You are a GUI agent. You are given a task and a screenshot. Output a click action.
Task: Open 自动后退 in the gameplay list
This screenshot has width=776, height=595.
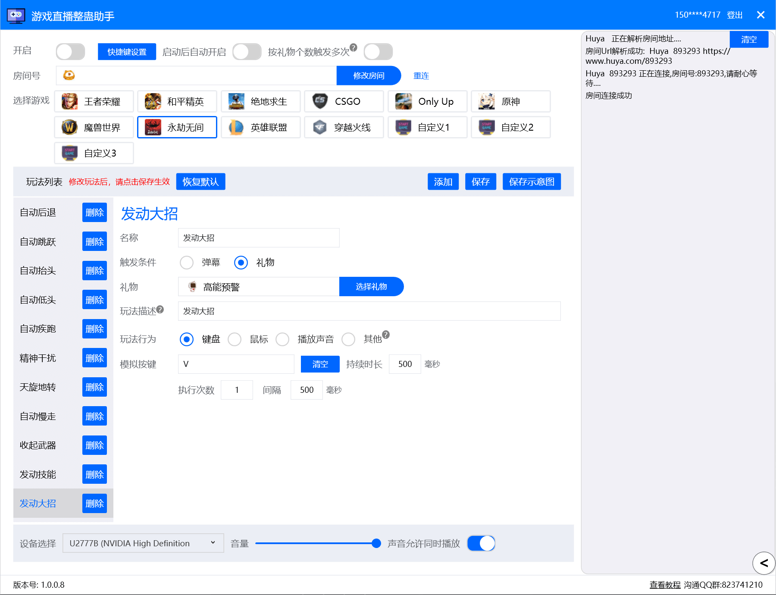38,213
